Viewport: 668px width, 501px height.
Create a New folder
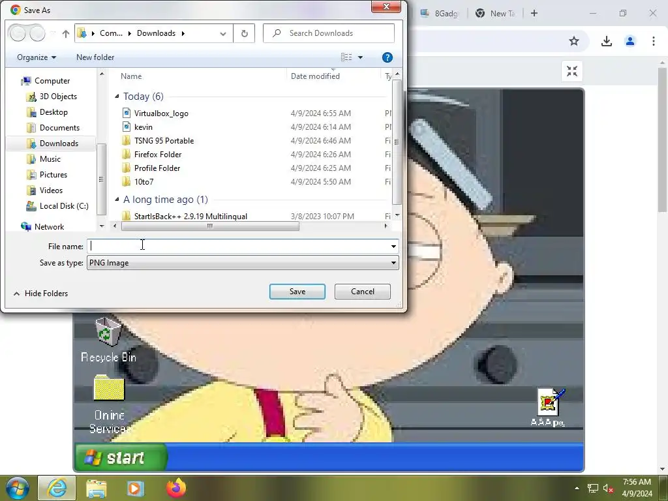pyautogui.click(x=95, y=57)
